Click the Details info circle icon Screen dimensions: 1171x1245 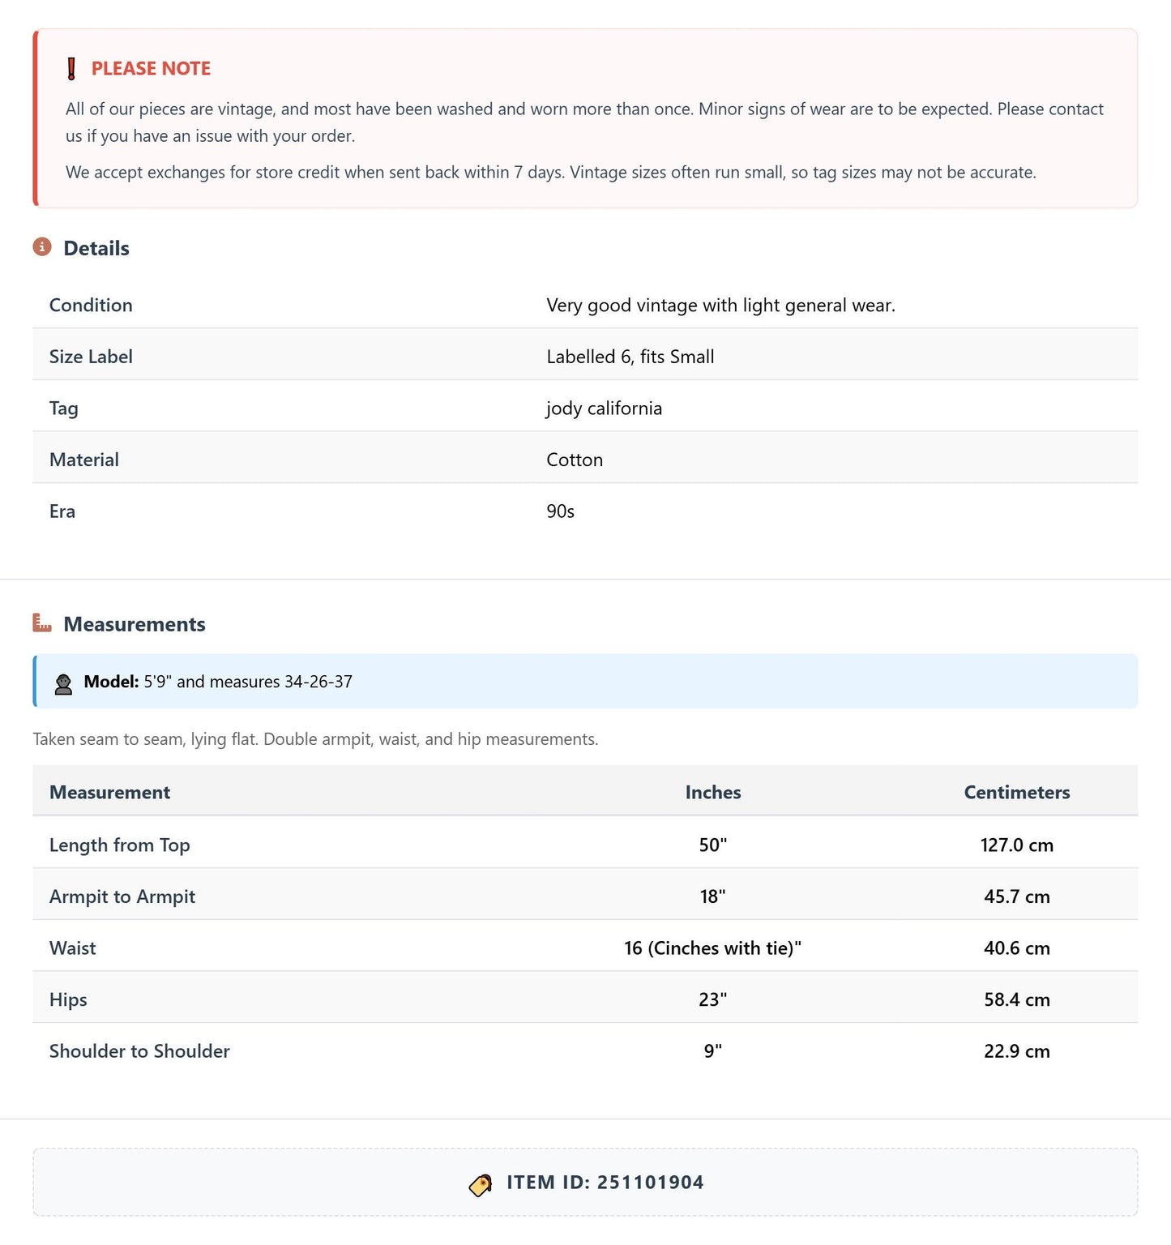(x=42, y=246)
